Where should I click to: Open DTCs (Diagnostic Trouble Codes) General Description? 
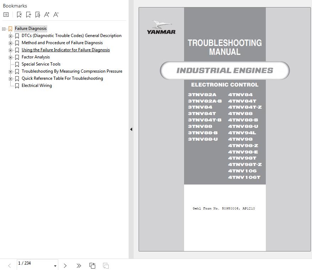71,36
